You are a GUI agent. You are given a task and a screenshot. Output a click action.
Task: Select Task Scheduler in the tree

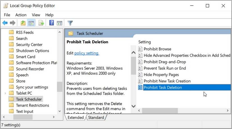29,99
